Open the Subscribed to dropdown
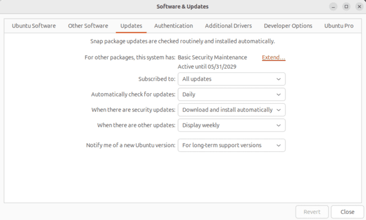The image size is (366, 220). pyautogui.click(x=231, y=79)
